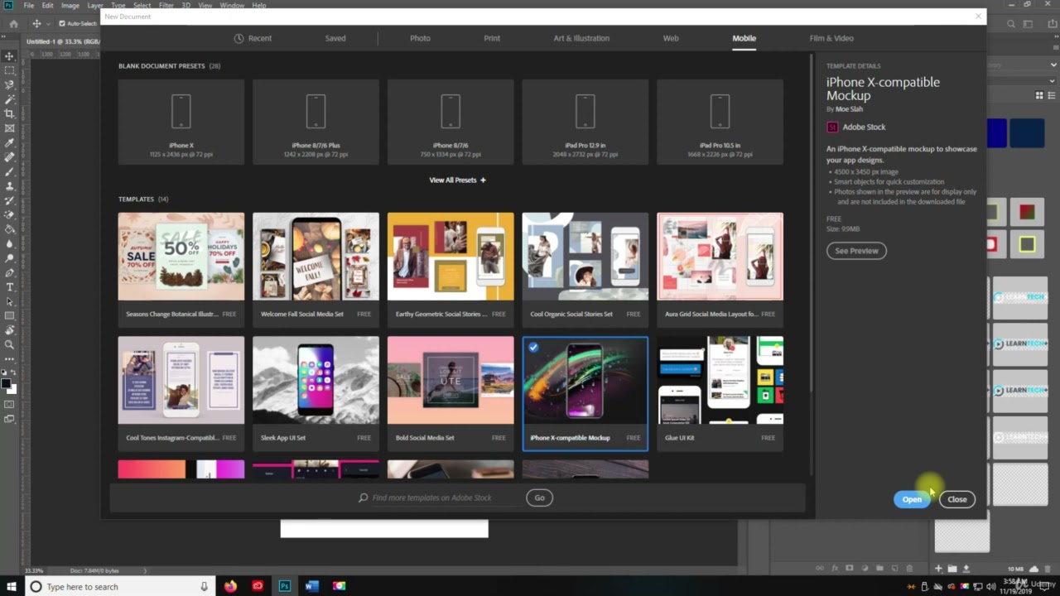The width and height of the screenshot is (1060, 596).
Task: Select the Zoom tool
Action: (10, 344)
